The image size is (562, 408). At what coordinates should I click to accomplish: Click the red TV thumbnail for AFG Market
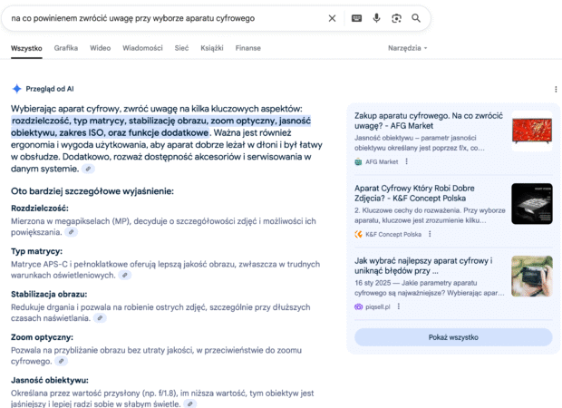[532, 131]
